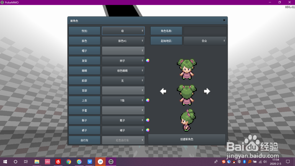Open the eyes (眼睛) dropdown
The height and width of the screenshot is (166, 295).
[123, 71]
